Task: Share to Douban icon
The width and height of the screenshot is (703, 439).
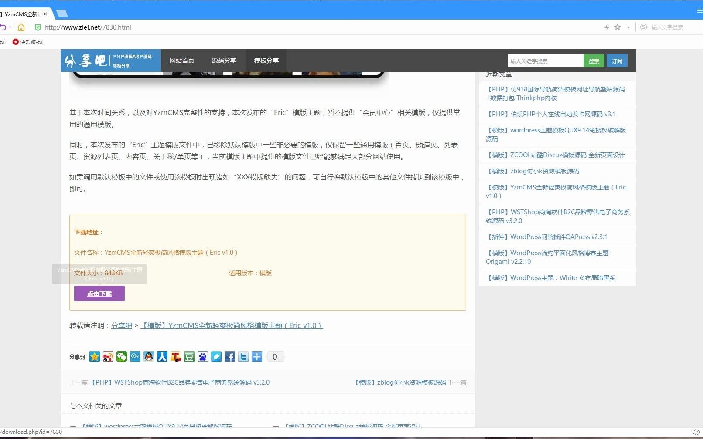Action: tap(189, 357)
